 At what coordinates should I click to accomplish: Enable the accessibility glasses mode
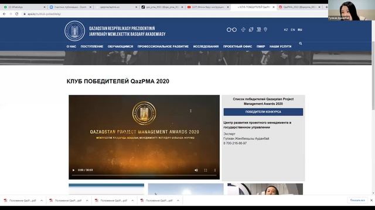[x=231, y=30]
